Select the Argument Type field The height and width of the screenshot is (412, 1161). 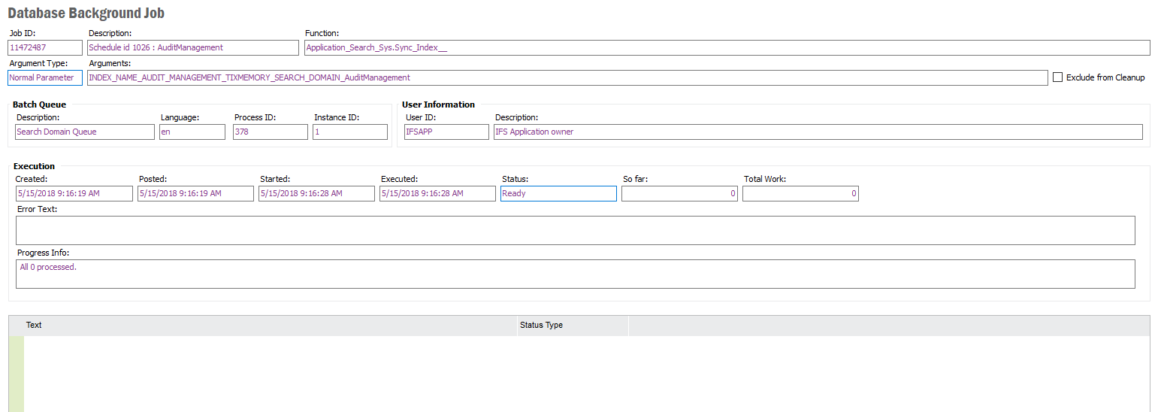click(45, 77)
